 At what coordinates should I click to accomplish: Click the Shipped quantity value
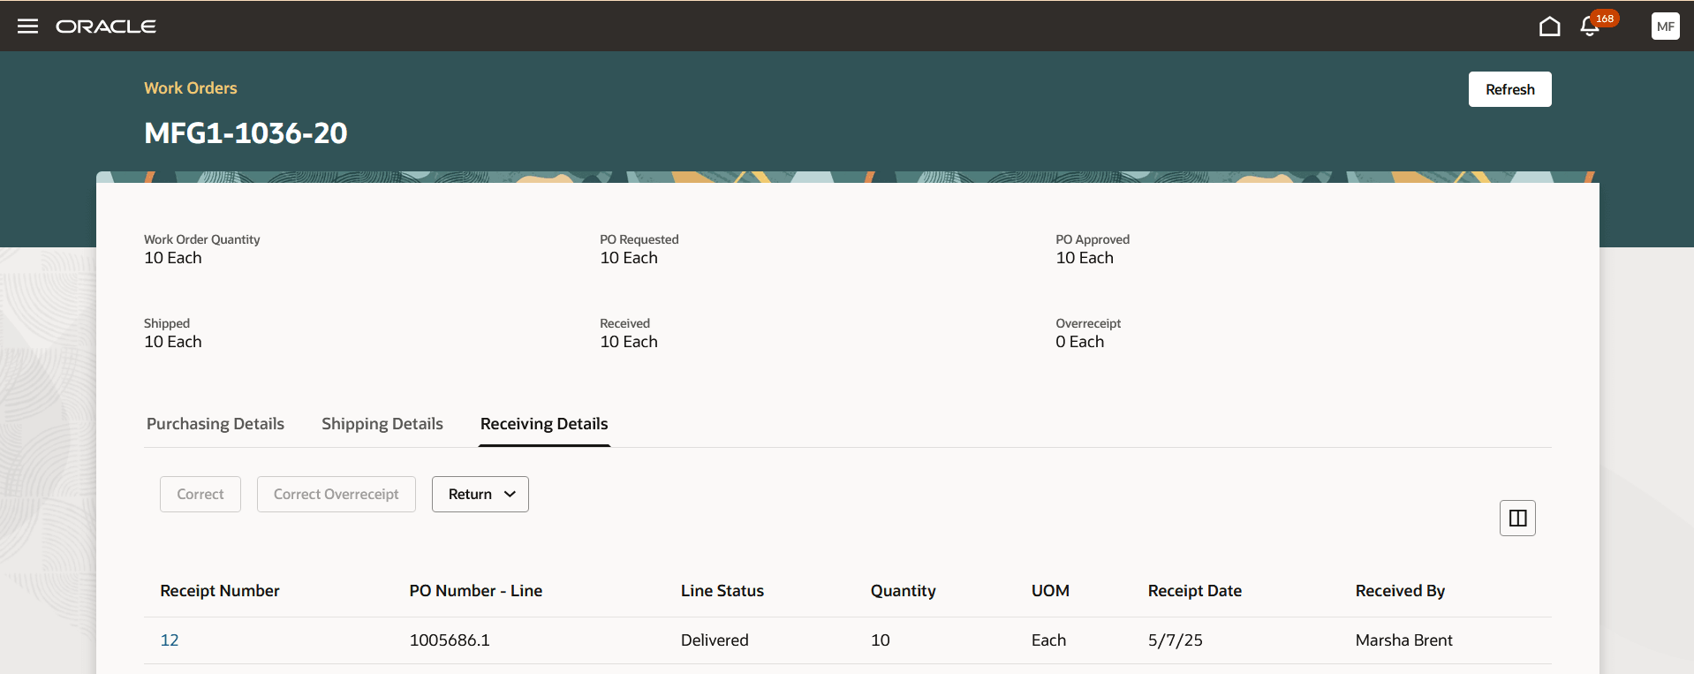pos(173,342)
